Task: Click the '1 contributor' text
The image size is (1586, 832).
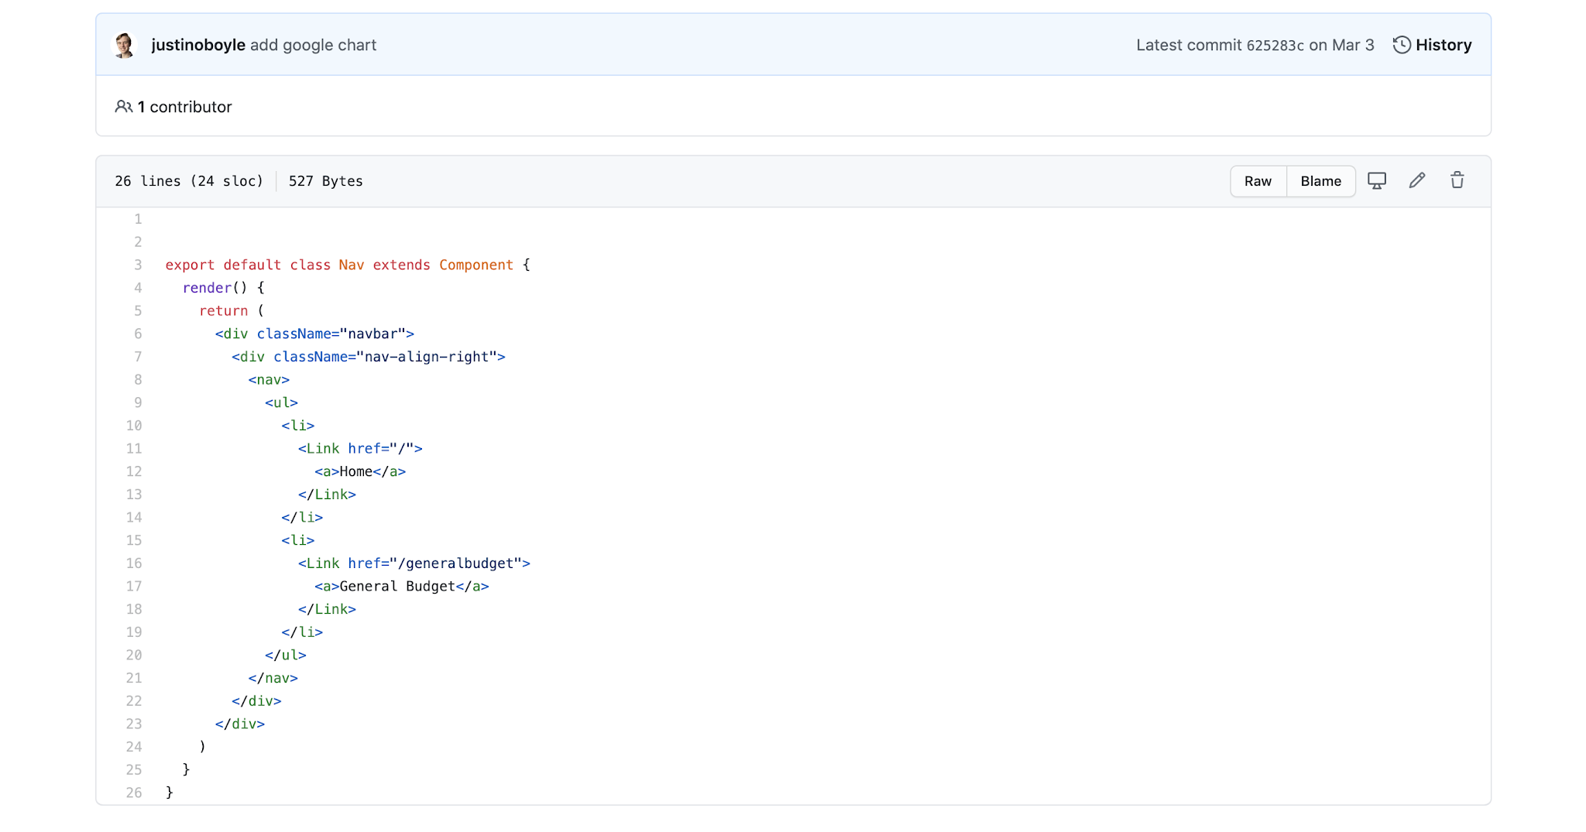Action: click(184, 107)
